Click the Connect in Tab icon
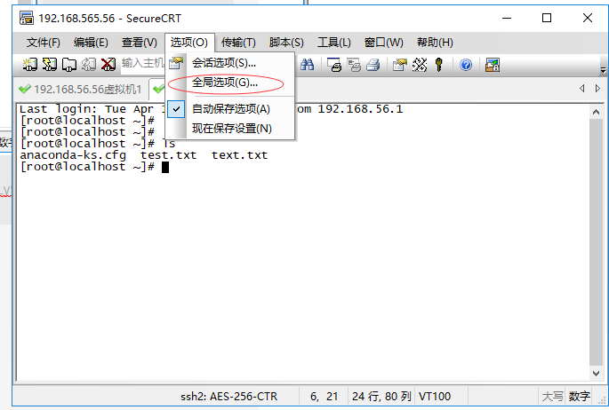Viewport: 609px width, 410px height. 69,64
